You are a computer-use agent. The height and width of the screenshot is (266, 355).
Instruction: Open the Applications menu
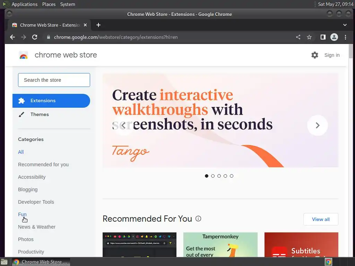click(25, 4)
